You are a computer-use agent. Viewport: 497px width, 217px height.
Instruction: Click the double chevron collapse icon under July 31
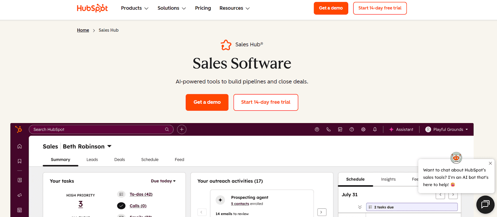tap(360, 207)
